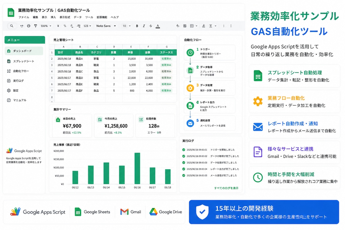The image size is (345, 230).
Task: Select the 商品A cell
Action: pos(80,59)
